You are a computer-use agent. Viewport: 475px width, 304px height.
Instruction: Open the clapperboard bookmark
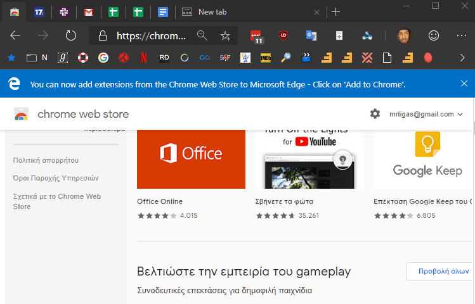point(306,58)
